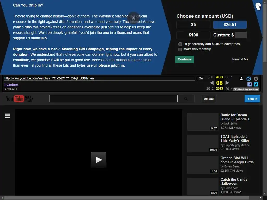This screenshot has width=267, height=200.
Task: Select the $25.51 donation amount
Action: coord(230,25)
